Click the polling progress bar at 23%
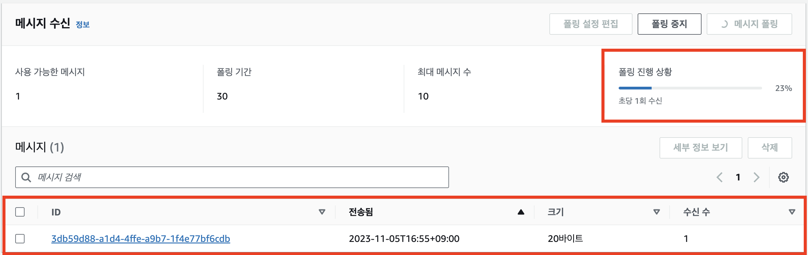The height and width of the screenshot is (255, 808). [x=690, y=88]
